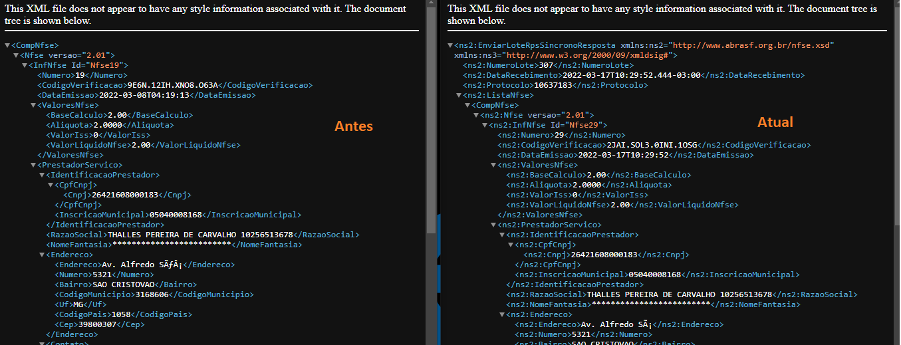
Task: Collapse ns2:EnviarLoteRpsSincronoResposta root node
Action: tap(450, 45)
